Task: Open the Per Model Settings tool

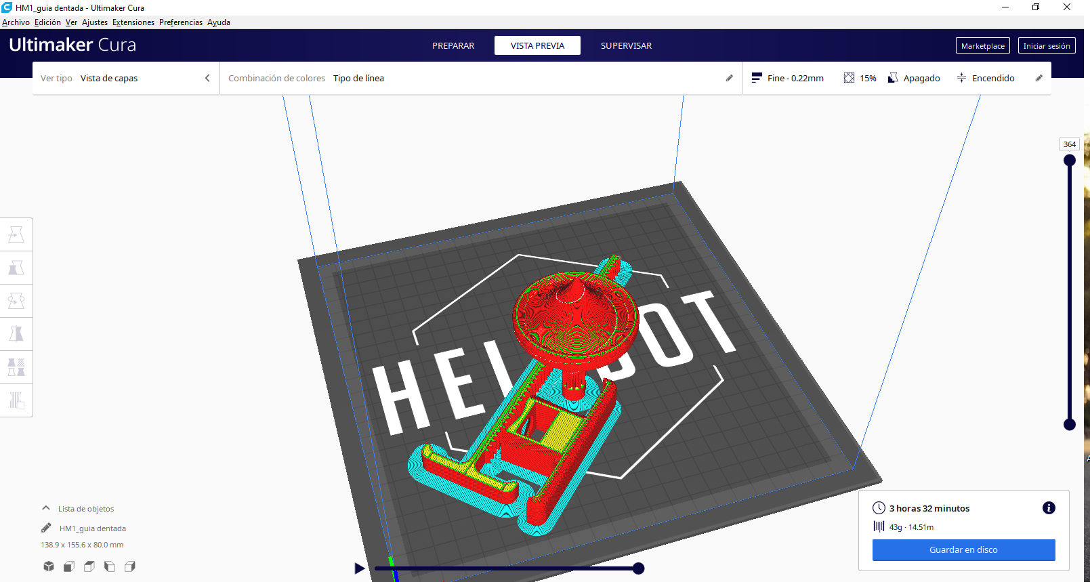Action: pyautogui.click(x=16, y=367)
